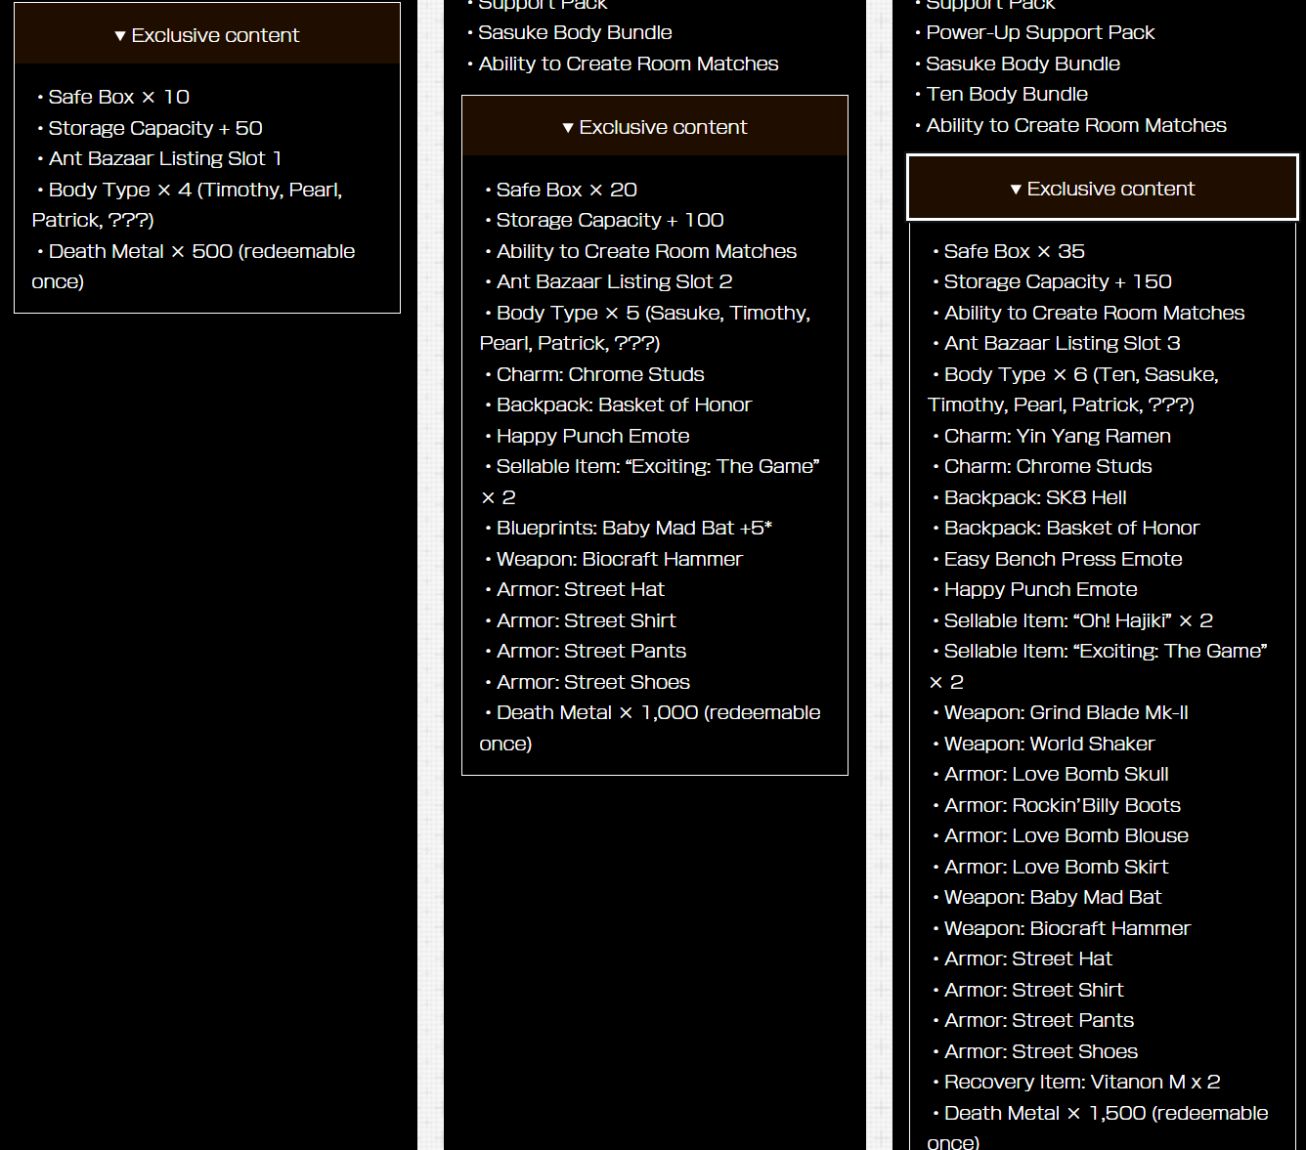Collapse Exclusive content section listing Safe Box × 10
This screenshot has width=1306, height=1150.
[x=207, y=35]
